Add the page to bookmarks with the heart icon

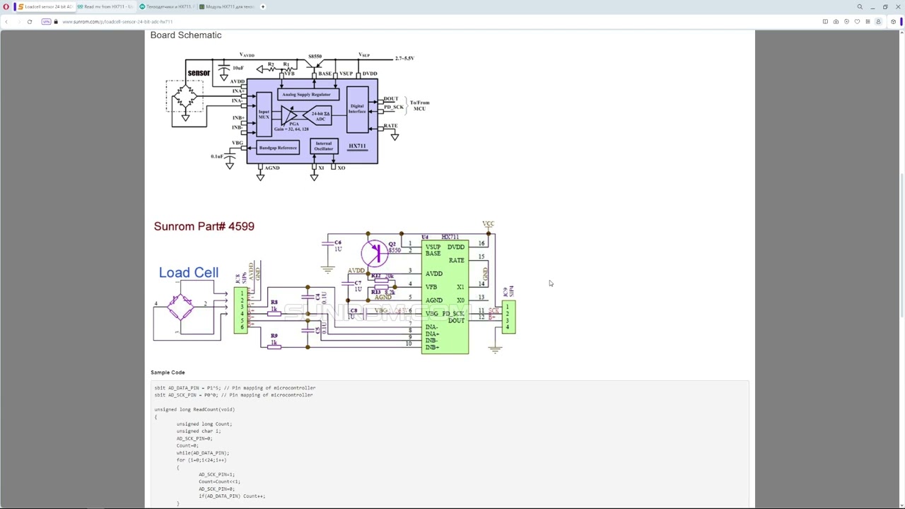[857, 22]
